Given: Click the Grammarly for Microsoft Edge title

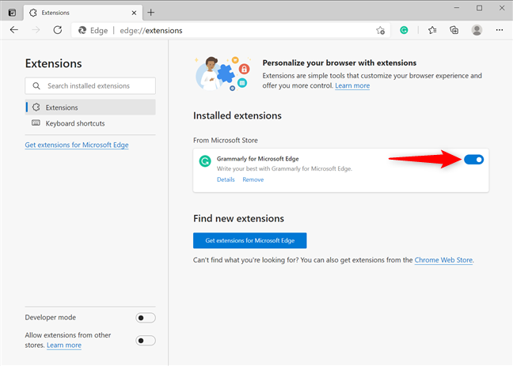Looking at the screenshot, I should 258,159.
